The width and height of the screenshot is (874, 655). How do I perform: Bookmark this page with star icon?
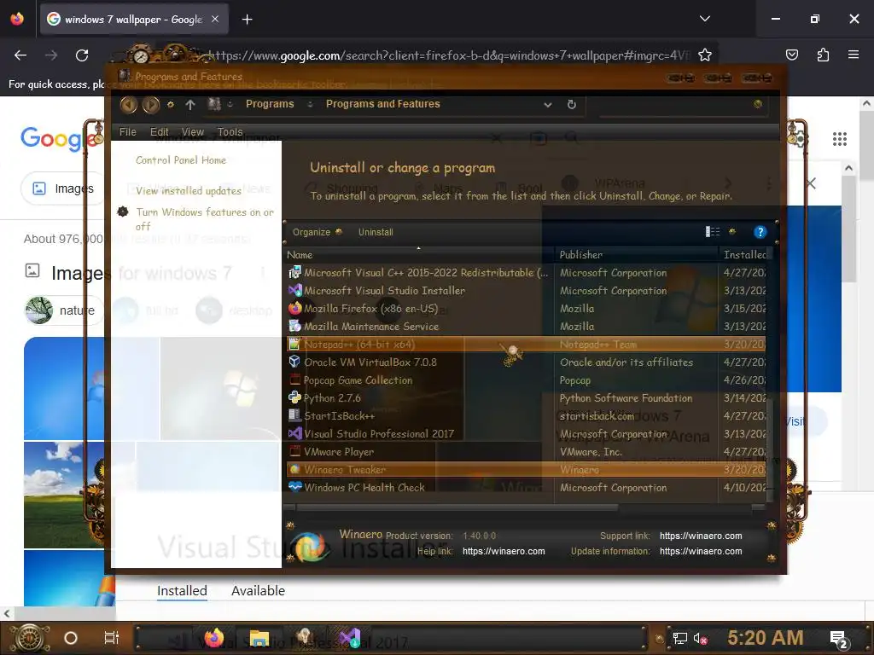pyautogui.click(x=704, y=55)
